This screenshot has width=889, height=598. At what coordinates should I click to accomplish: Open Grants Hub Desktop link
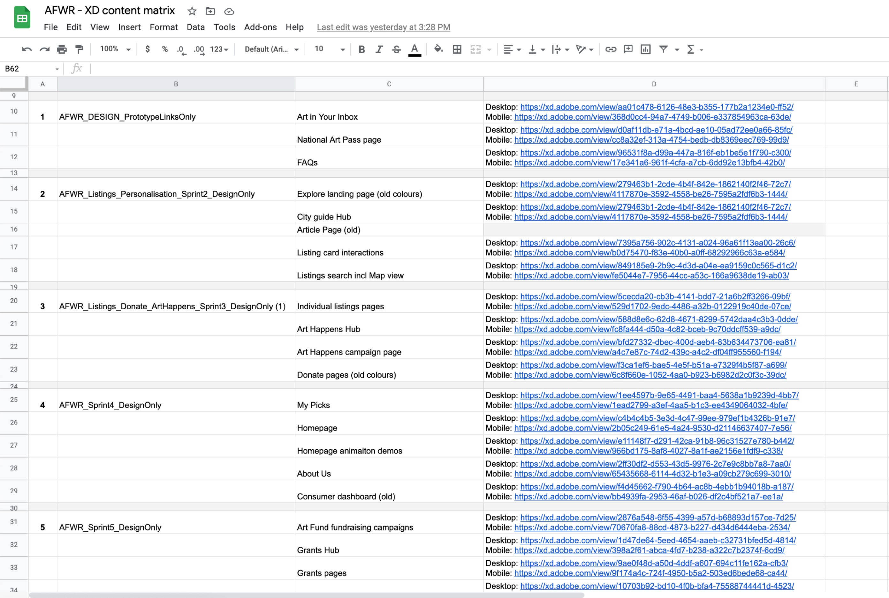(x=658, y=541)
